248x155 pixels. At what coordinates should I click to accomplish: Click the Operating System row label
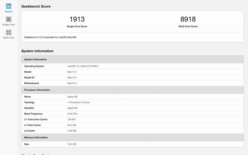(34, 66)
